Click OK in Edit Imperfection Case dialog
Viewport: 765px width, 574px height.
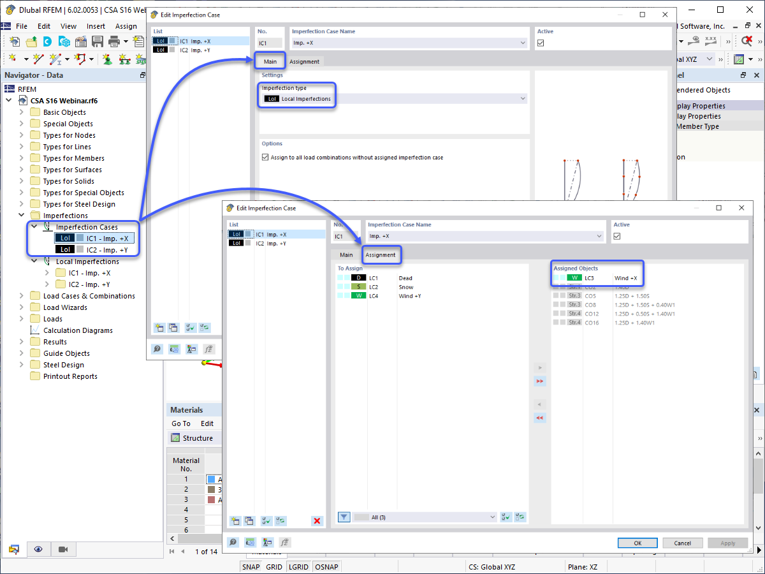click(637, 543)
